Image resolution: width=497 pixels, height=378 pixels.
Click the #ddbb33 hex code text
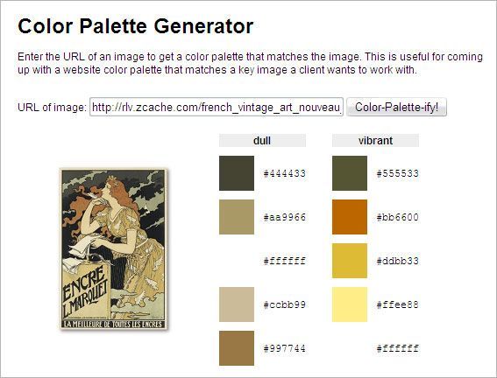[x=398, y=261]
